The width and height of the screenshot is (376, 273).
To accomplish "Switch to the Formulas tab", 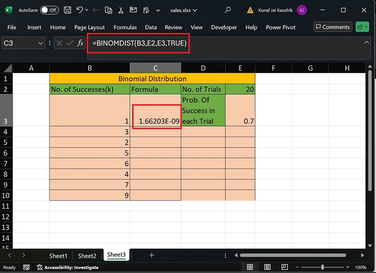I will pyautogui.click(x=125, y=27).
